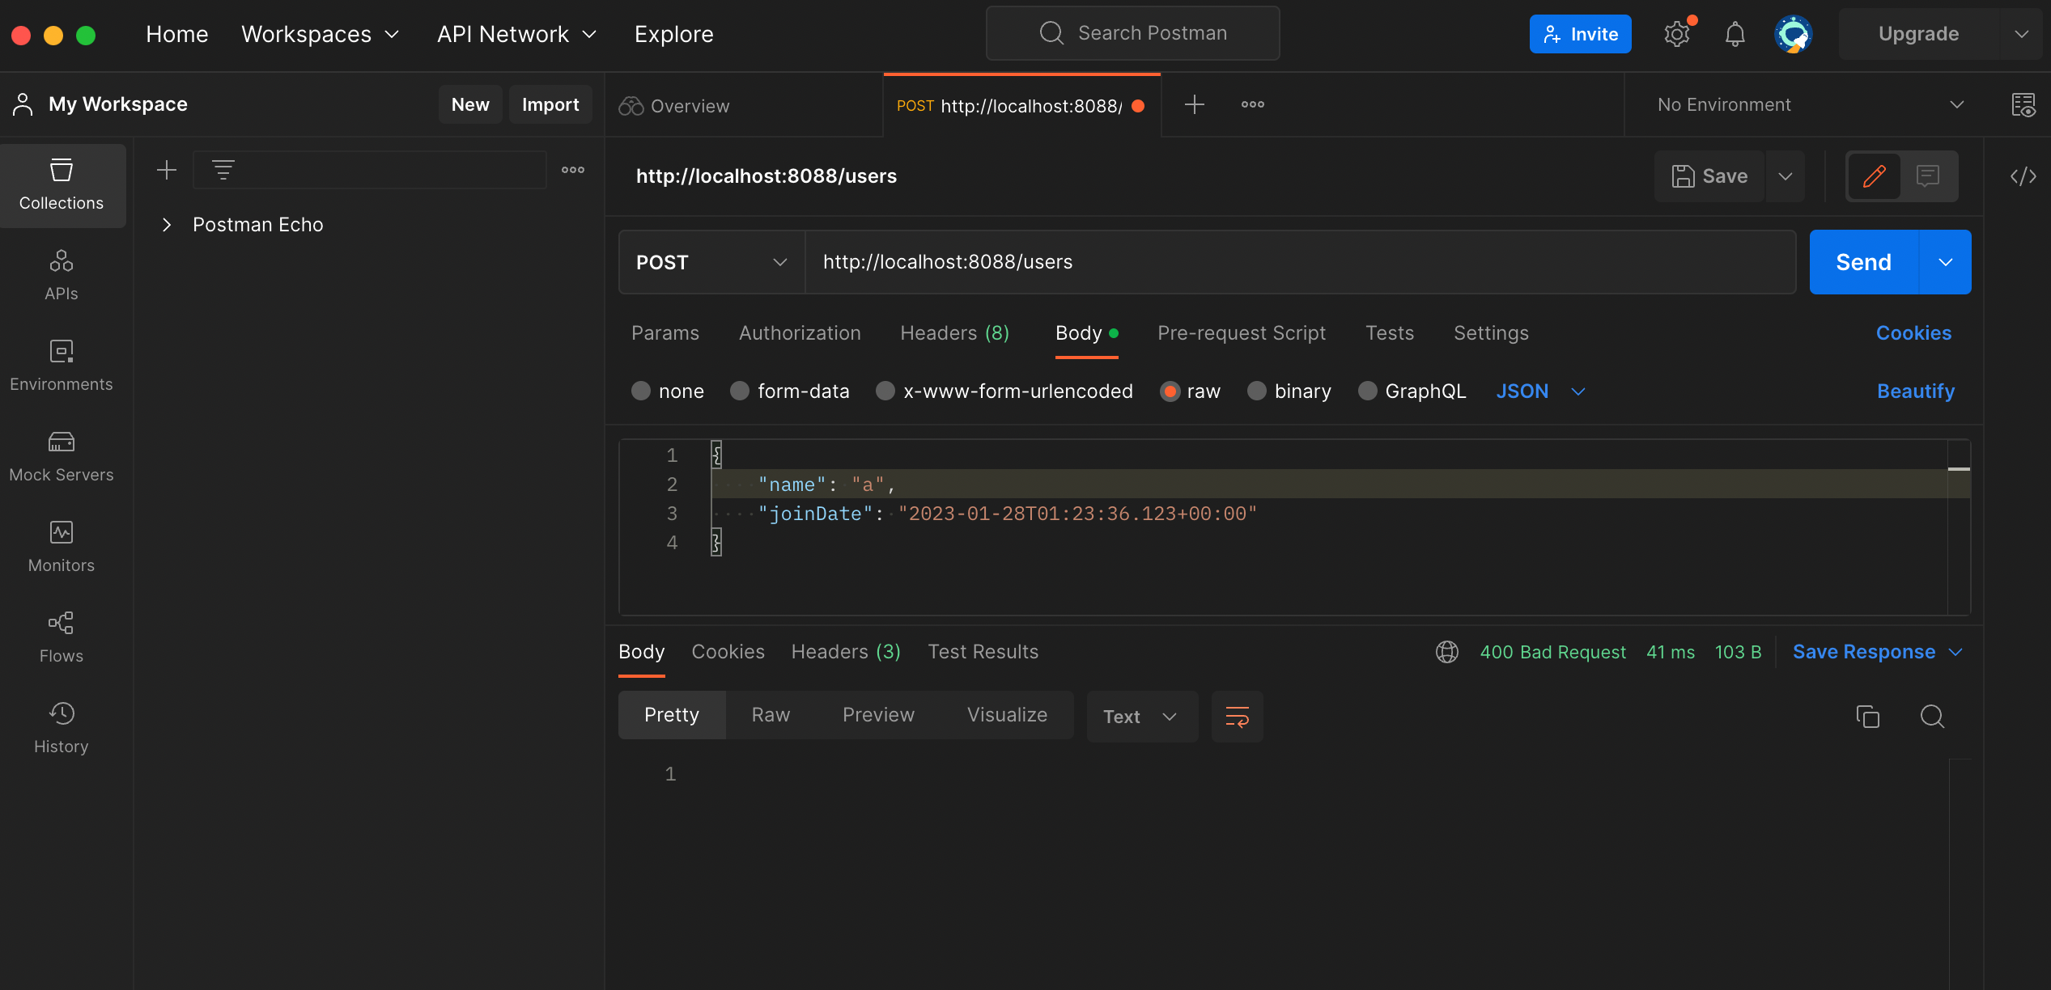Open API Network dropdown menu

coord(516,34)
